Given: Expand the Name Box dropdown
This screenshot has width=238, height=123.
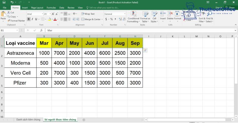Looking at the screenshot, I should pyautogui.click(x=17, y=31).
